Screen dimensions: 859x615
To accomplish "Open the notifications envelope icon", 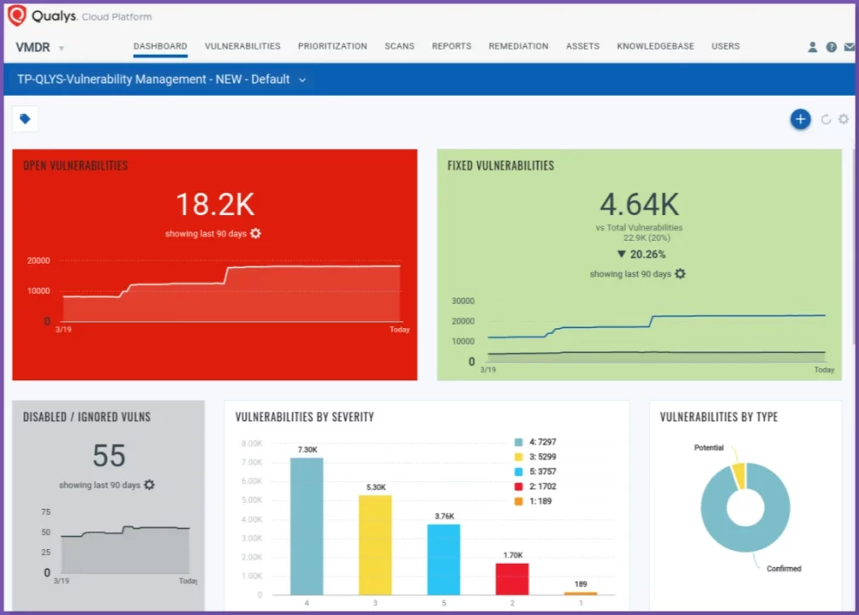I will point(849,47).
